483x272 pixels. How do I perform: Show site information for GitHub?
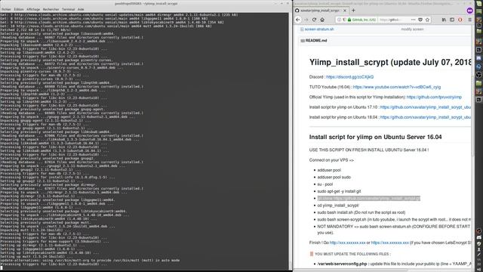(339, 20)
